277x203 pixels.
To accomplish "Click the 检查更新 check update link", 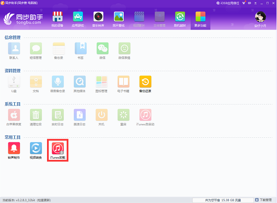I will 44,200.
